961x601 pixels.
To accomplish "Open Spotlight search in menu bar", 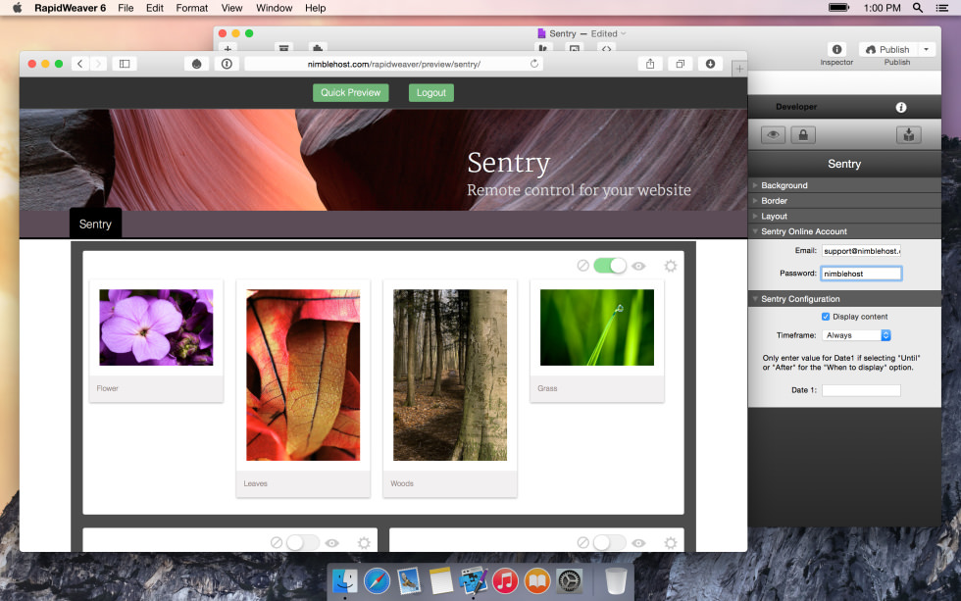I will point(918,7).
